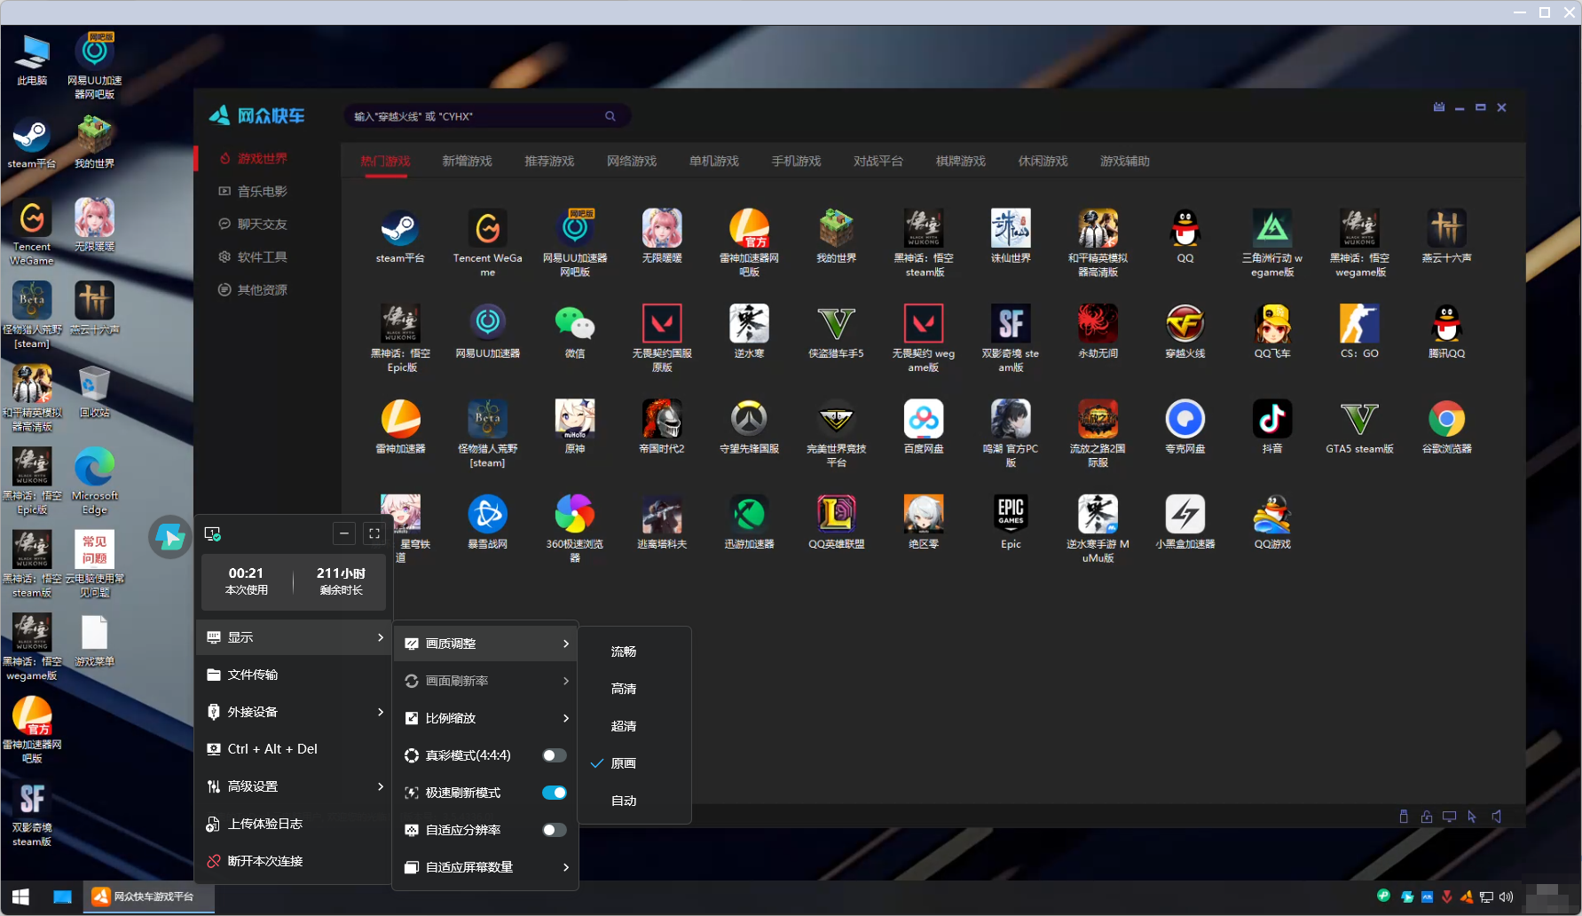
Task: Open 我的世界 in the hot games grid
Action: tap(836, 236)
